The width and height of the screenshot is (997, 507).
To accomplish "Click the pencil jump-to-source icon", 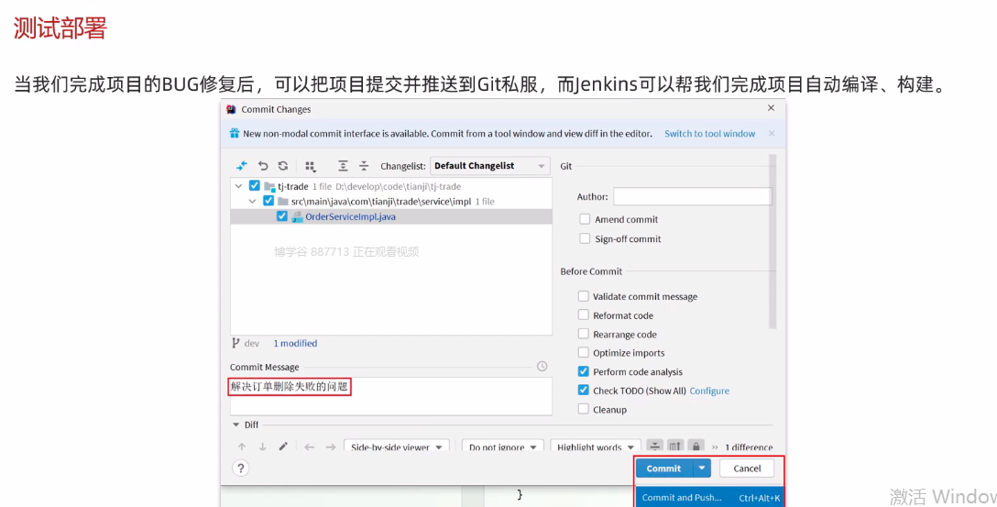I will click(x=283, y=447).
